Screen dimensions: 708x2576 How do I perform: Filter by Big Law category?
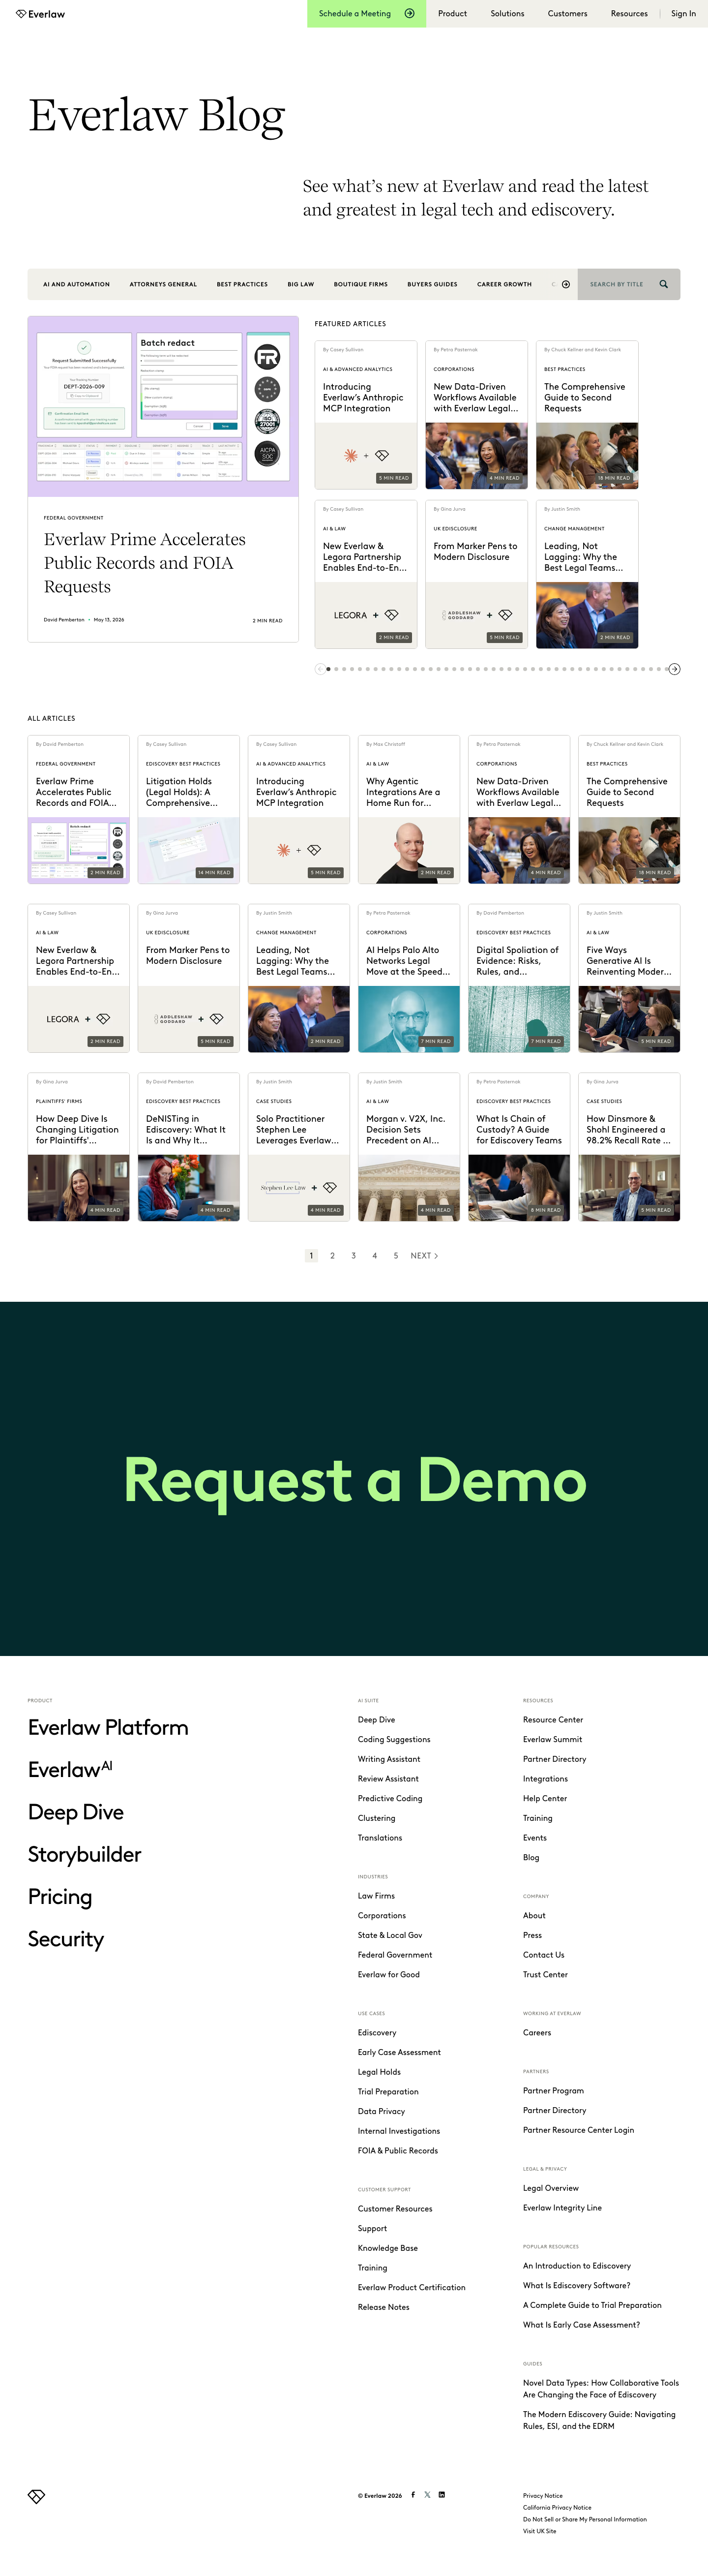(301, 284)
